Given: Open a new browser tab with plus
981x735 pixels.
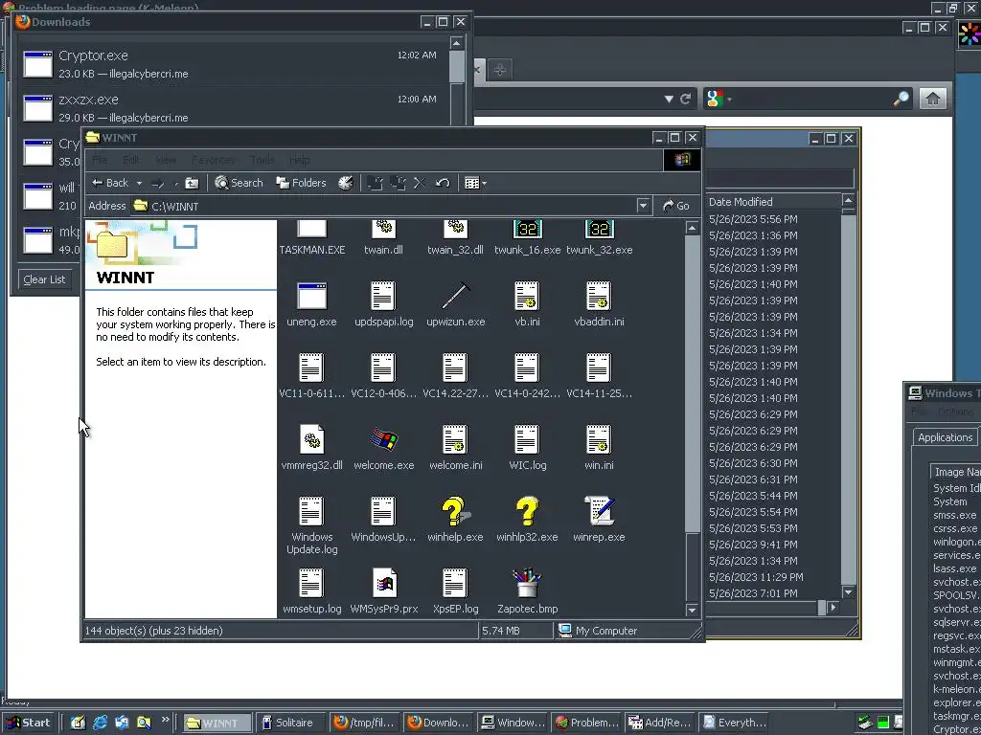Looking at the screenshot, I should click(x=499, y=69).
